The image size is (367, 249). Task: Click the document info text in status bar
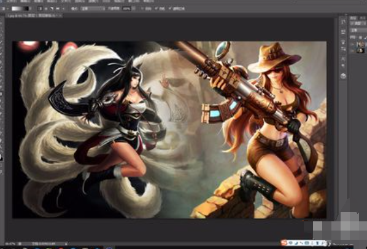point(44,244)
